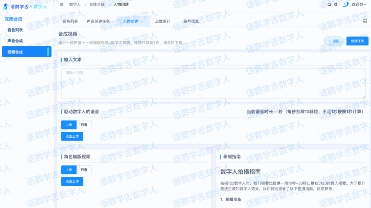The image size is (371, 208).
Task: Click the parrot logo in sidebar header
Action: [x=5, y=7]
